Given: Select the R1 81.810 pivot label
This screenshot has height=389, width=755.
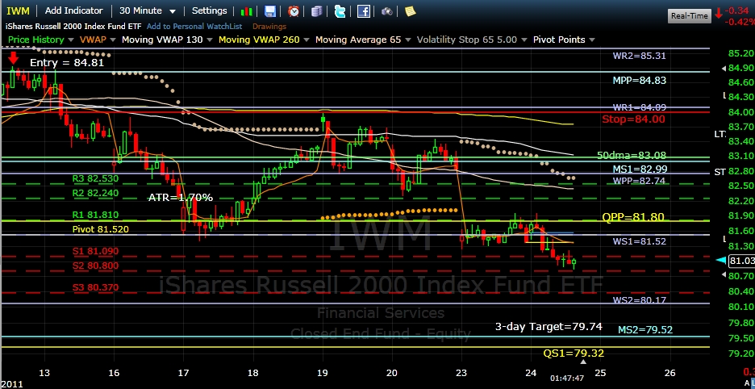Looking at the screenshot, I should pos(95,215).
